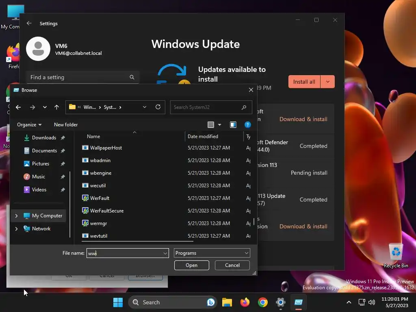Viewport: 416px width, 312px height.
Task: Close the Browse dialog
Action: point(251,90)
